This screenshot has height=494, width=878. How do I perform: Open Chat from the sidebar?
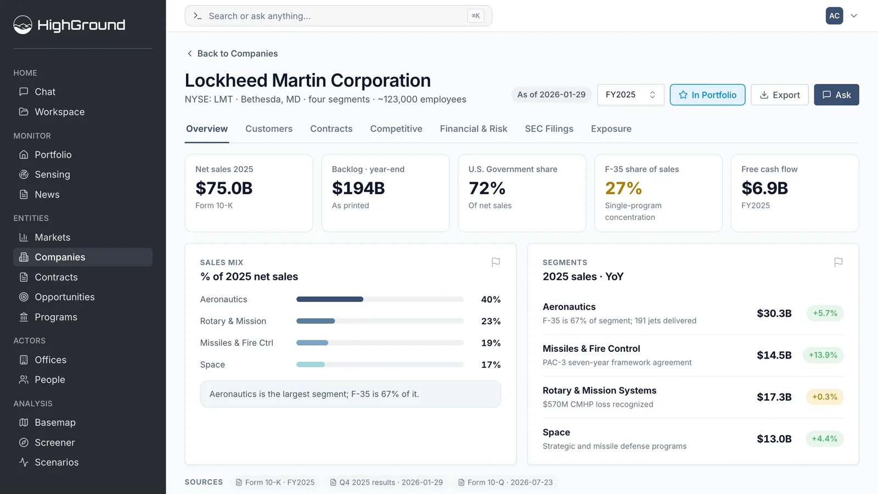click(83, 92)
